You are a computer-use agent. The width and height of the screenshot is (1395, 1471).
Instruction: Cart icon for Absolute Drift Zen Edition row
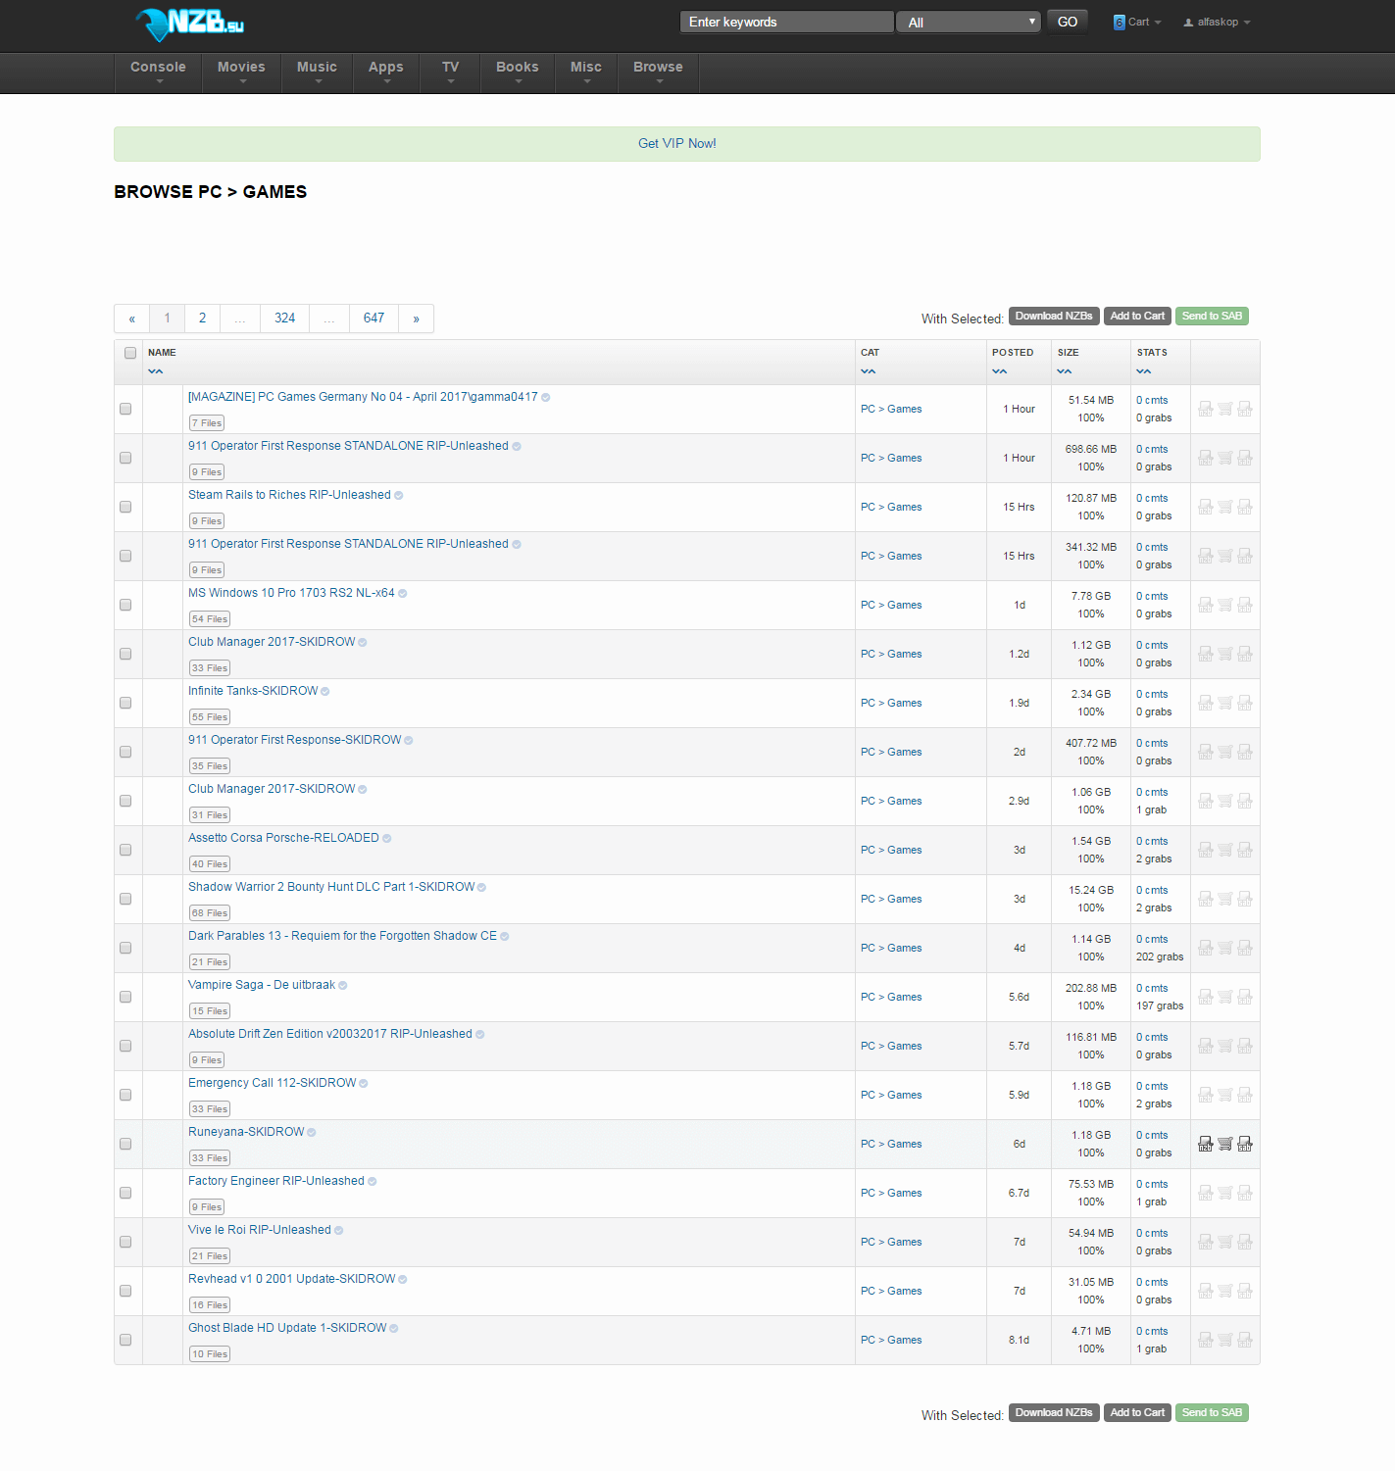point(1225,1046)
